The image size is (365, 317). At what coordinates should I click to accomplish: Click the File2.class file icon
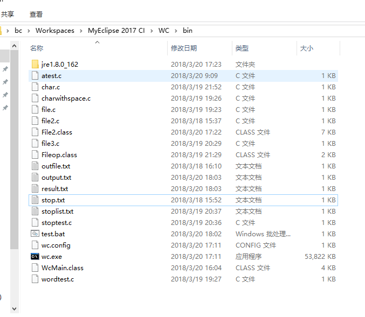click(35, 132)
